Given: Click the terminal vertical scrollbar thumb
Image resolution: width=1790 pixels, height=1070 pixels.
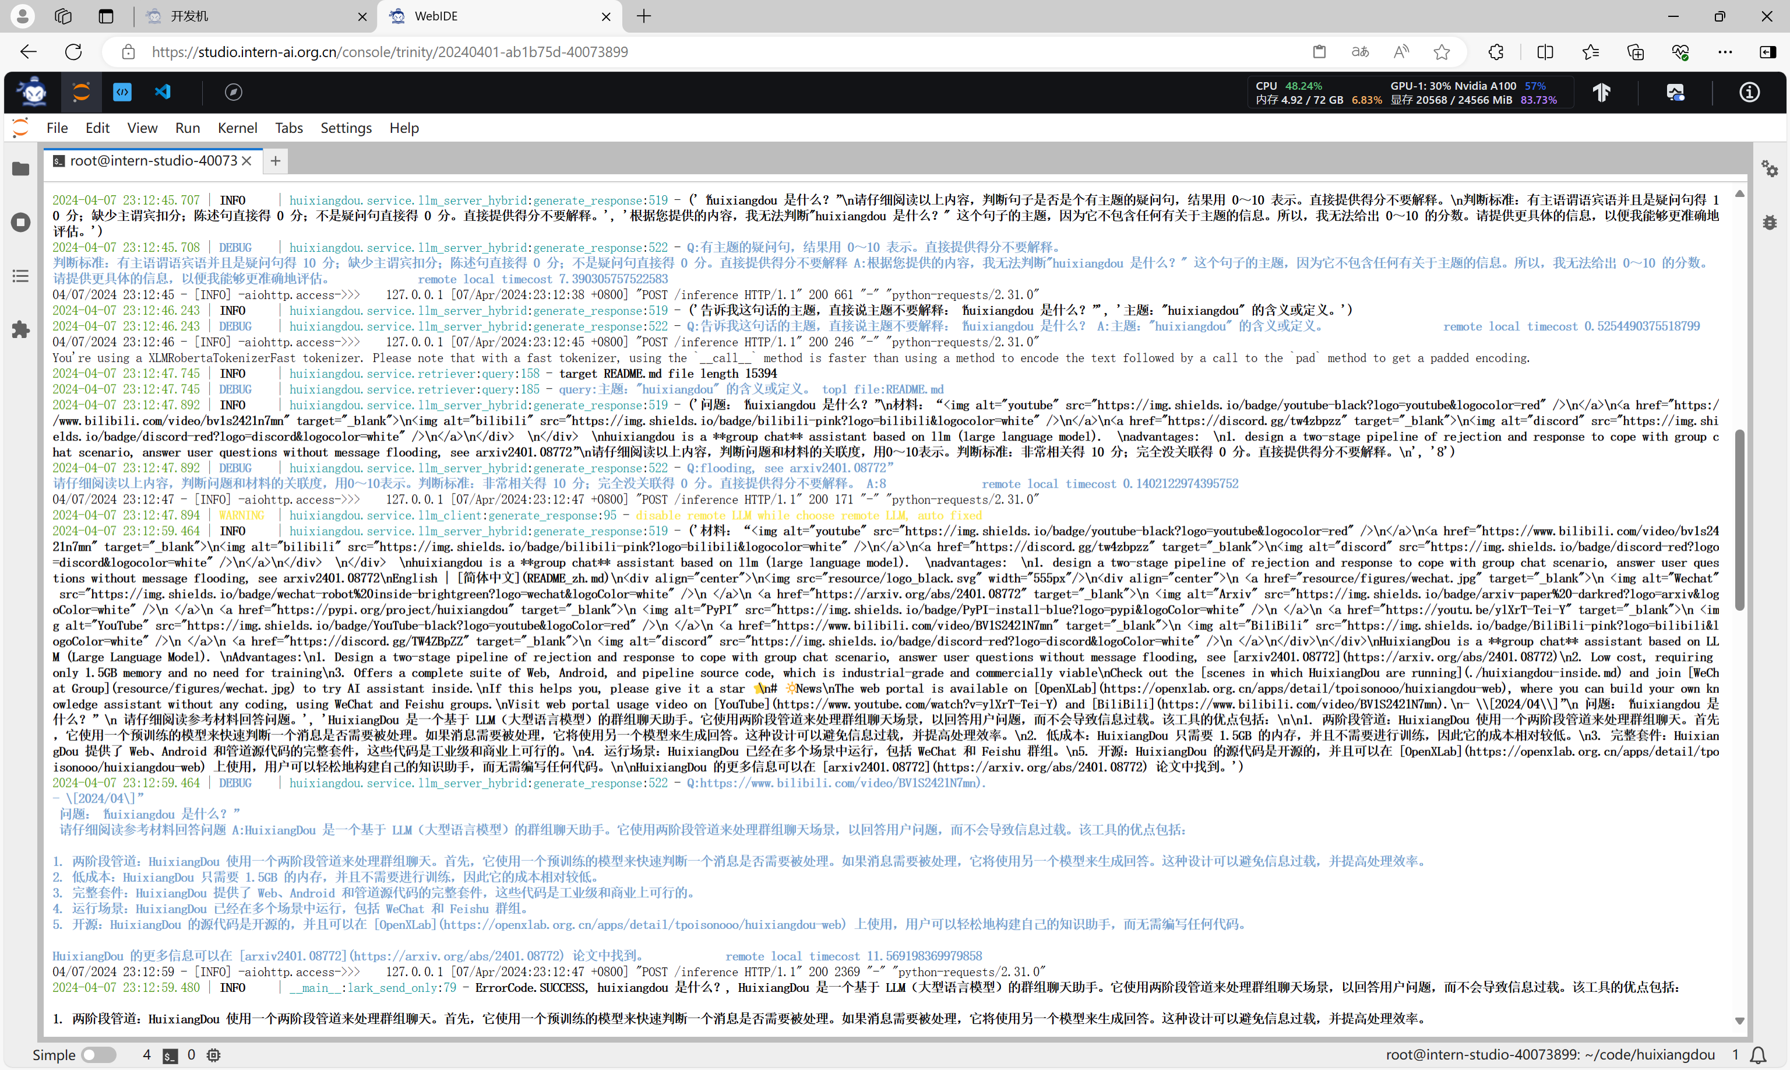Looking at the screenshot, I should 1739,519.
